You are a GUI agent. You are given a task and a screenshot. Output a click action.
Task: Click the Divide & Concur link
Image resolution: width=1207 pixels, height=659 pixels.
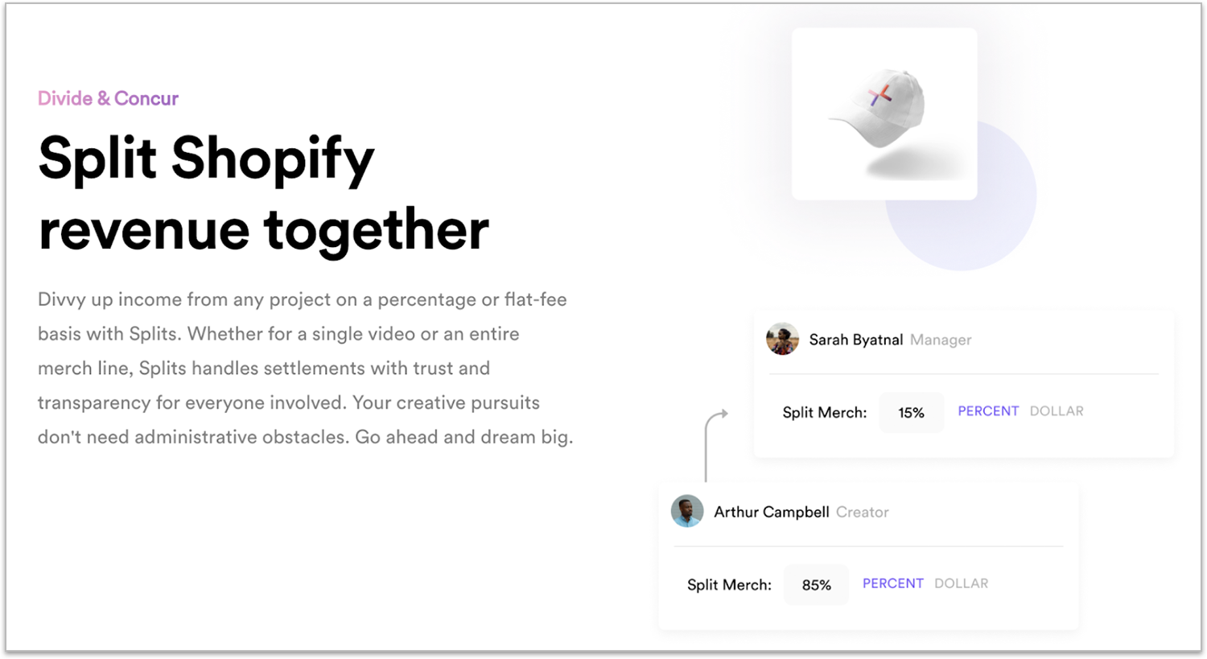click(x=108, y=98)
